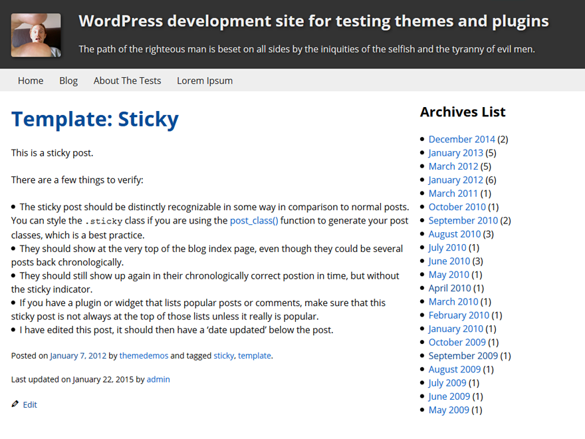585x439 pixels.
Task: Open themedemos author link
Action: 144,356
